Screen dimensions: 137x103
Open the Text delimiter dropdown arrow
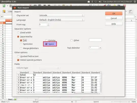click(100, 48)
